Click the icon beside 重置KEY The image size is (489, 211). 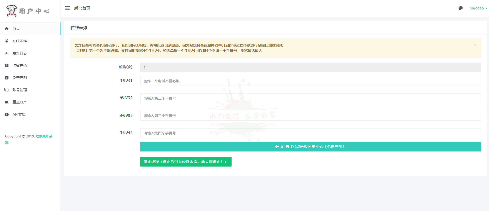tap(7, 102)
